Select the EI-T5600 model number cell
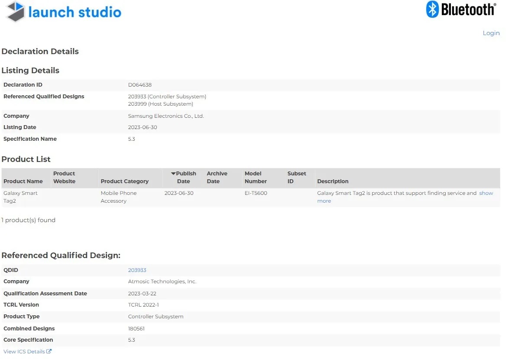Viewport: 515px width, 359px height. coord(256,193)
